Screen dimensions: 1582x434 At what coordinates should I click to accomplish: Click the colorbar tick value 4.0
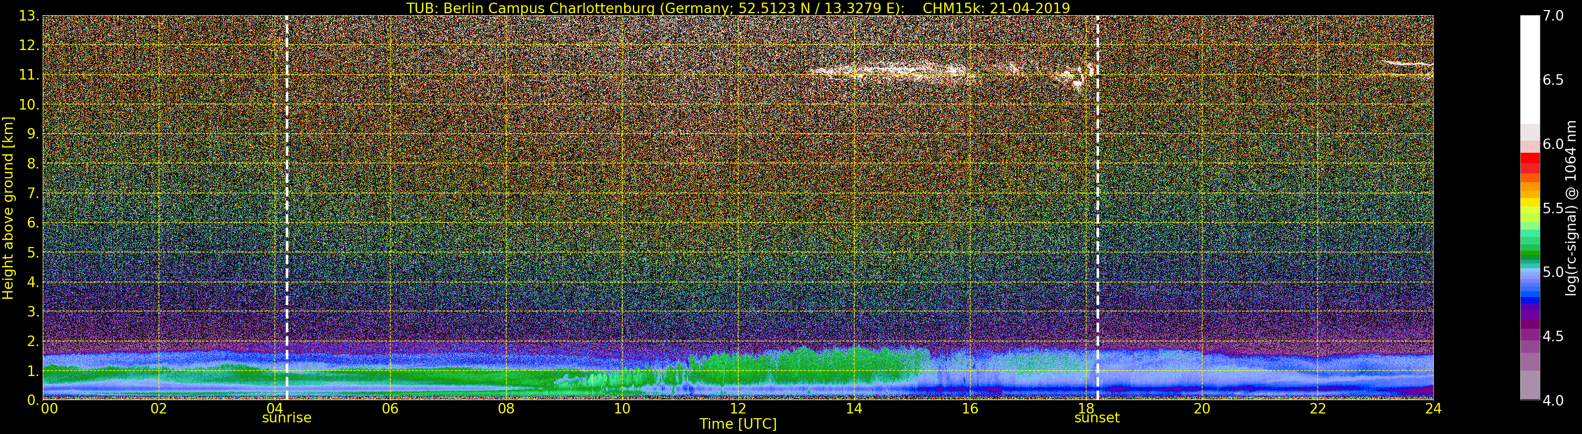coord(1553,400)
